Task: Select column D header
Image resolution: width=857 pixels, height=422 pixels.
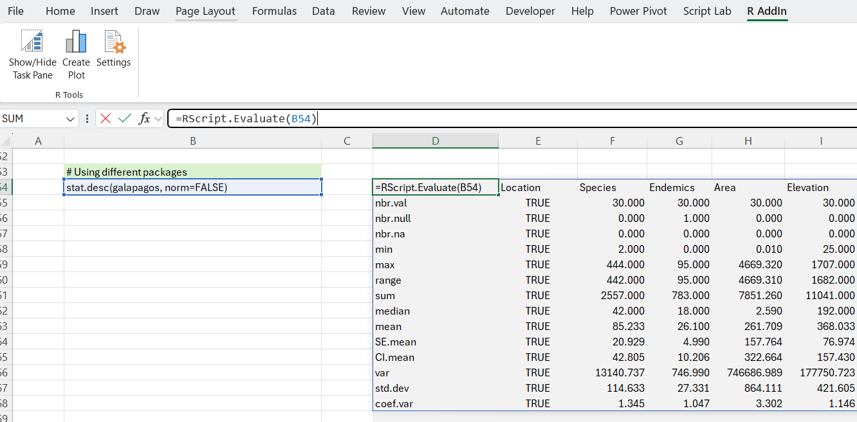Action: (x=436, y=141)
